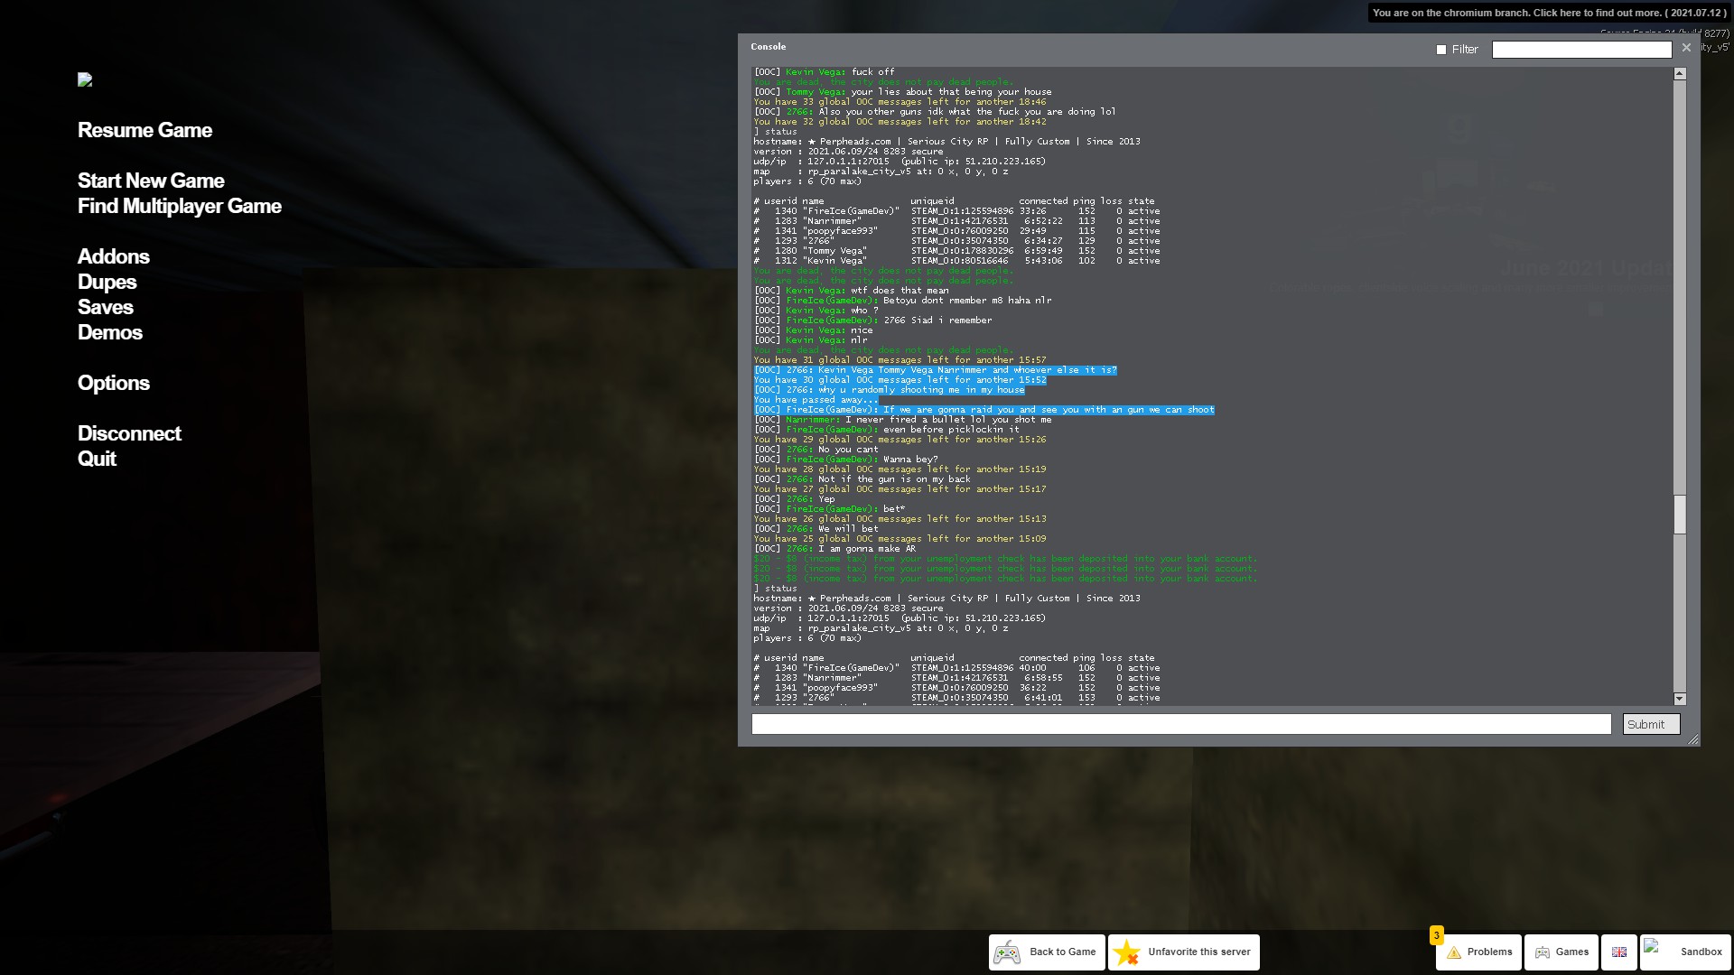This screenshot has width=1734, height=975.
Task: Click highlighted line 'Kevin Vega Tommy Vega Nanrimmer'
Action: pos(936,370)
